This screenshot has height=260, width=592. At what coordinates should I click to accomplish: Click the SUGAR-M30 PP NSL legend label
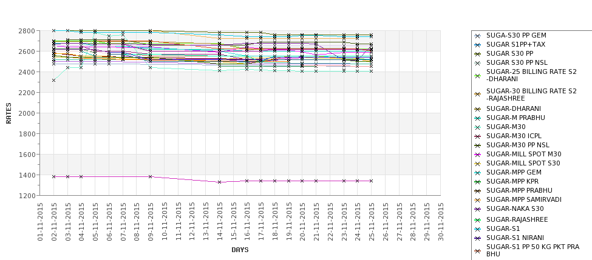click(x=518, y=145)
